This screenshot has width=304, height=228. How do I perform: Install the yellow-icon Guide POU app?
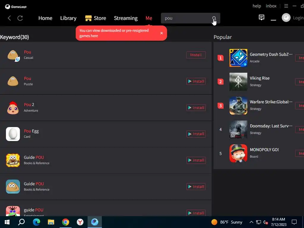click(196, 160)
